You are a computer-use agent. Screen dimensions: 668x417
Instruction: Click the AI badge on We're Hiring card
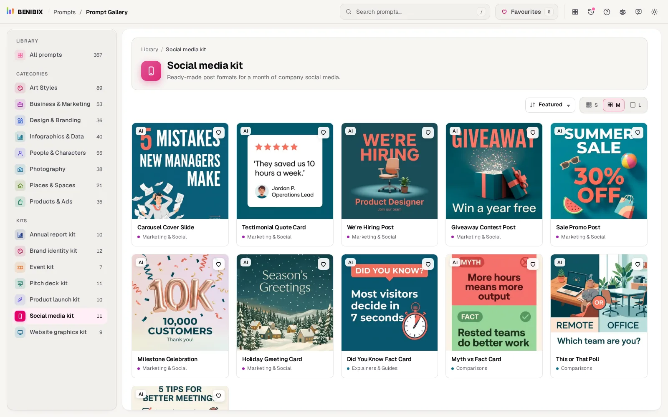(x=351, y=131)
